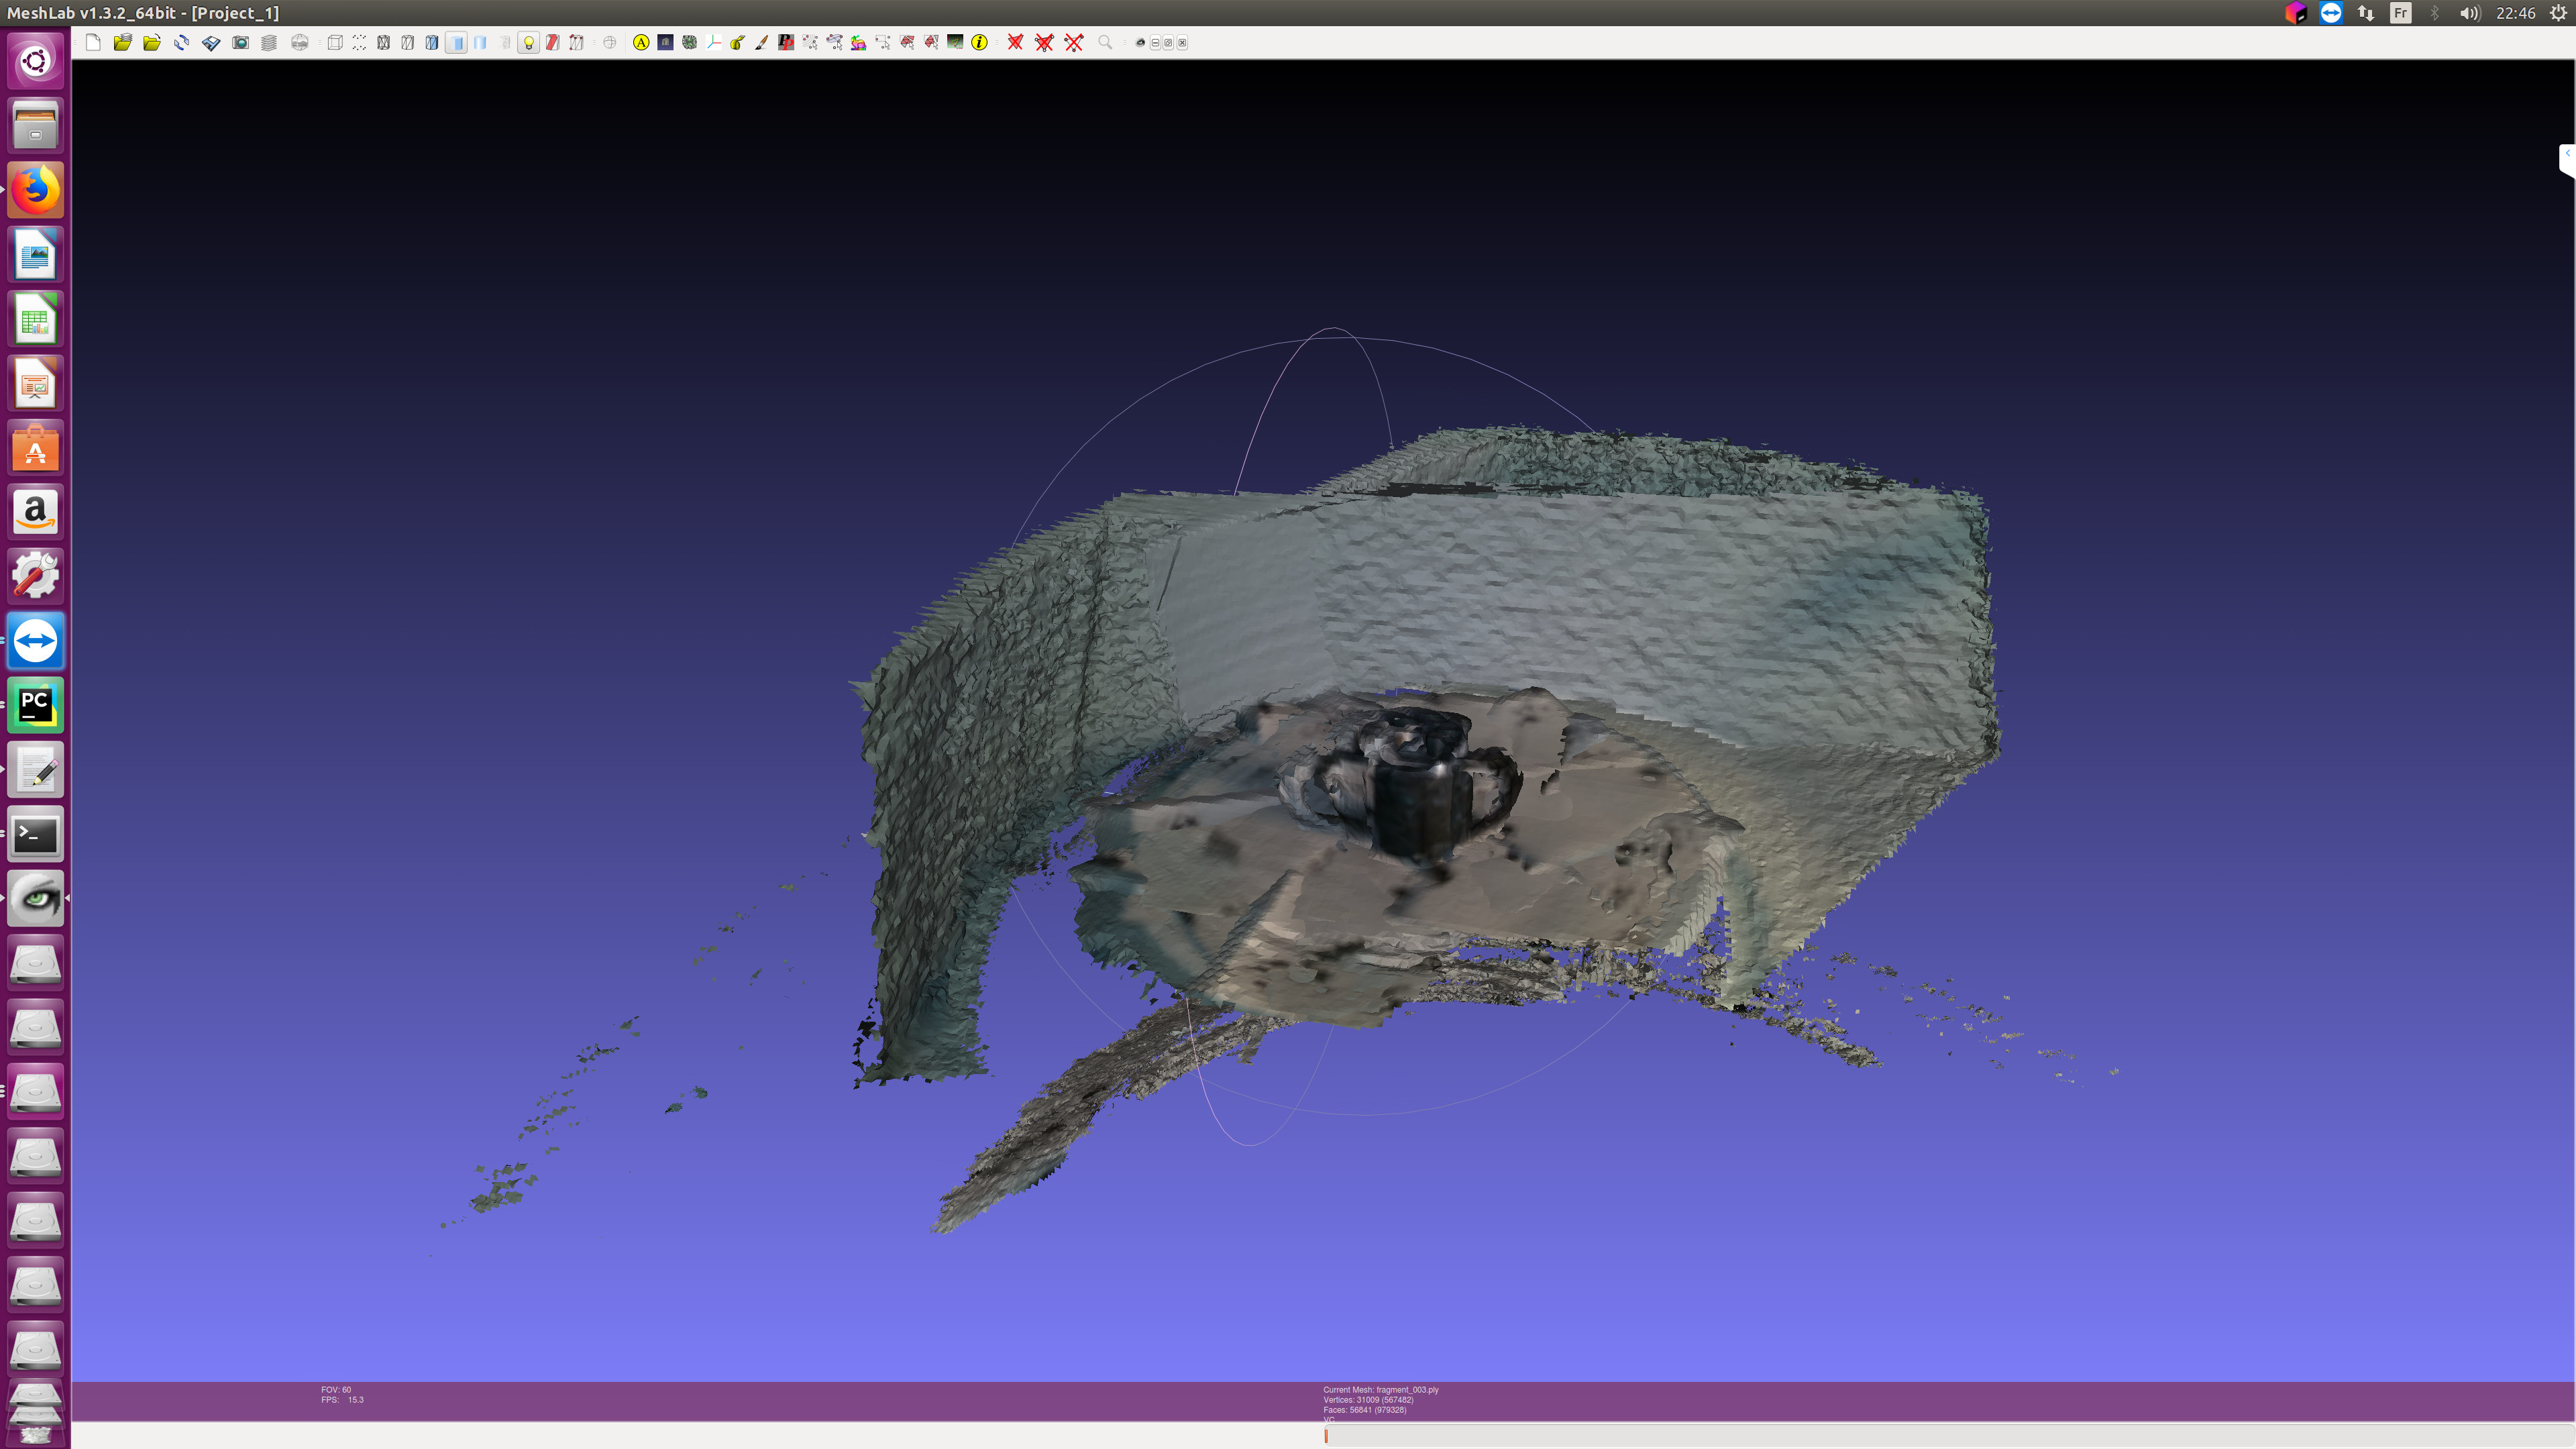2576x1449 pixels.
Task: Click the 'Faces: 56841' status line
Action: [x=1364, y=1409]
